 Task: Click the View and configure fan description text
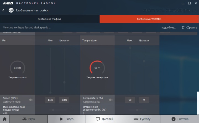[x=27, y=28]
